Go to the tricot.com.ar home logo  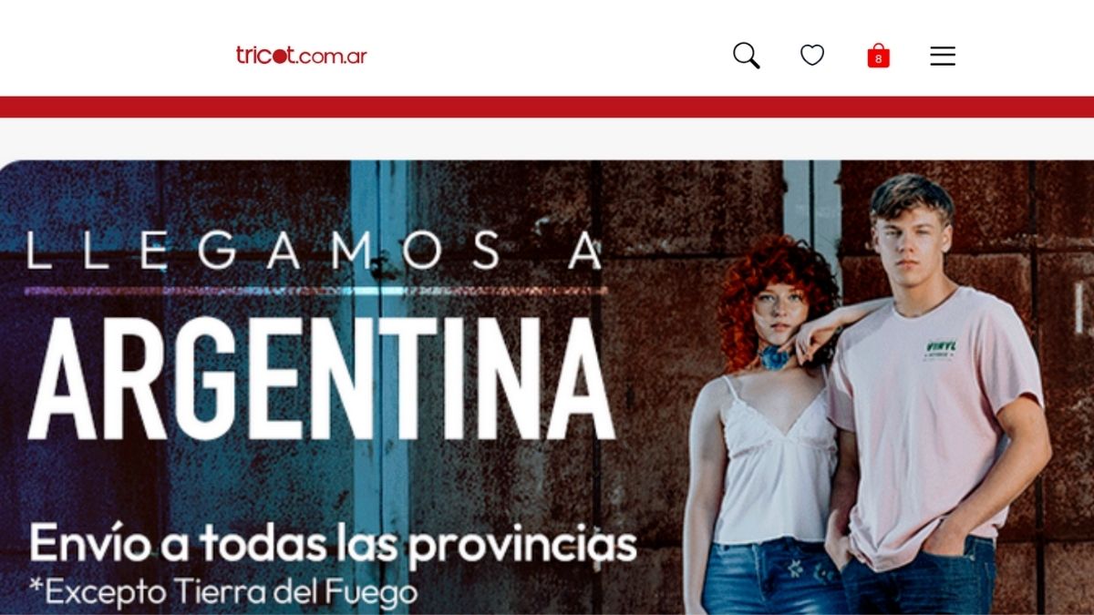302,56
